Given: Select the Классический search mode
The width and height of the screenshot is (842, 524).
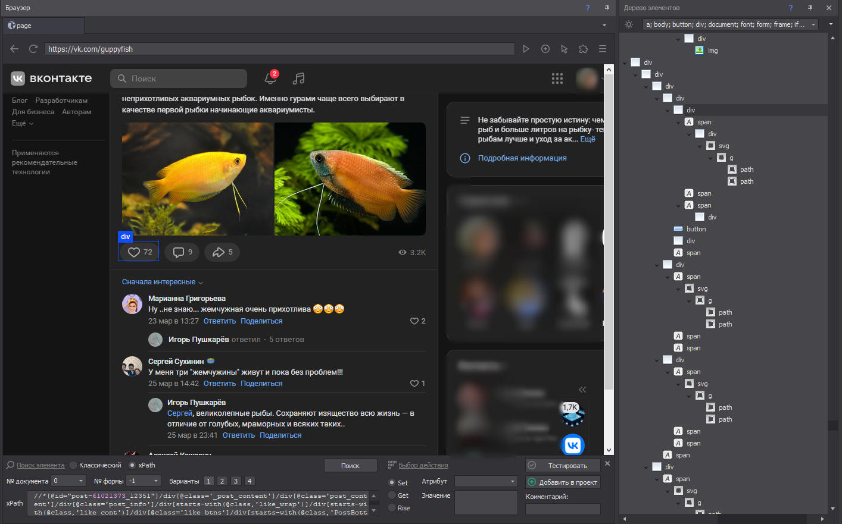Looking at the screenshot, I should [74, 465].
